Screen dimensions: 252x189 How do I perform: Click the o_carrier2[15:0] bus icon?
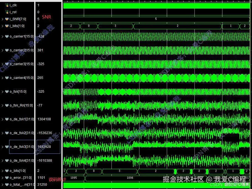(7, 50)
